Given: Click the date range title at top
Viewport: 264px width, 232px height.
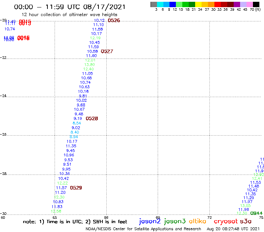Looking at the screenshot, I should [x=70, y=7].
